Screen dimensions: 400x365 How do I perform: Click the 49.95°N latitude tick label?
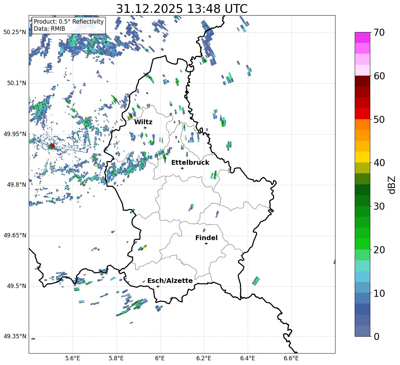[15, 134]
